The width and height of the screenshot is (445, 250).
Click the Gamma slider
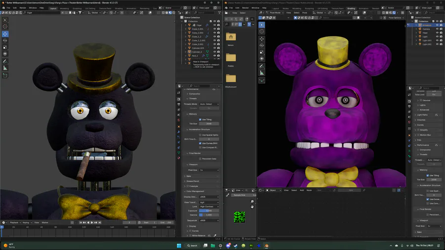(x=209, y=215)
